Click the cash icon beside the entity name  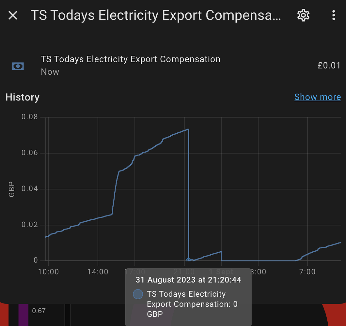(18, 66)
